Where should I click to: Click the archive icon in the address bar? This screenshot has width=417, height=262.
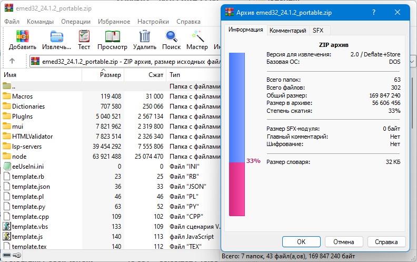[x=35, y=61]
